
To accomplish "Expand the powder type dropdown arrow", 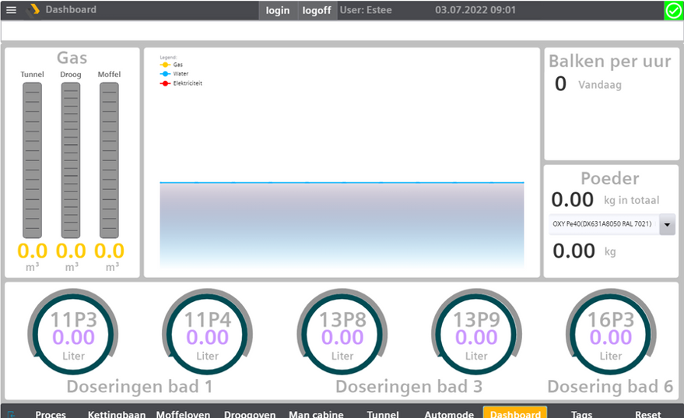I will coord(667,224).
